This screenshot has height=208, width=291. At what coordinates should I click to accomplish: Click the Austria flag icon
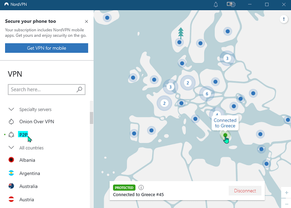coord(11,199)
